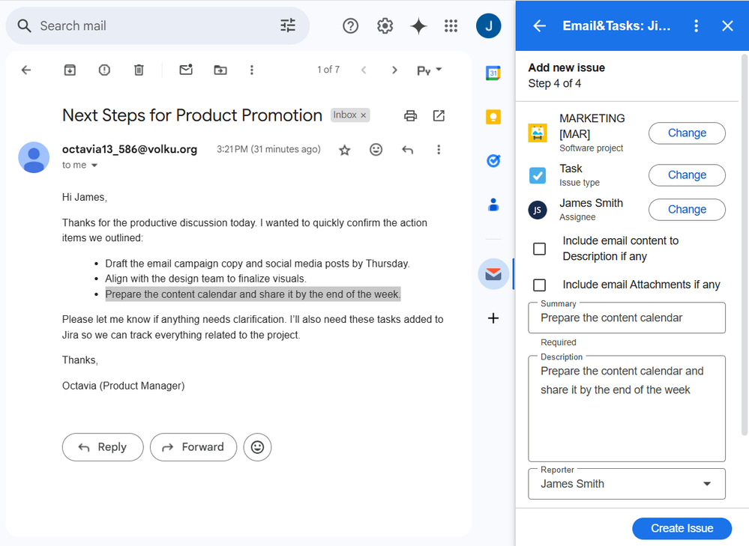Viewport: 749px width, 546px height.
Task: Open Google Contacts side panel
Action: point(493,204)
